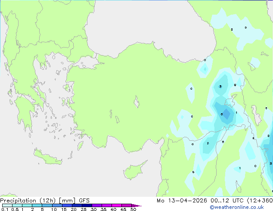
Task: Click the legend swatch between 35 and 40
Action: tap(107, 205)
